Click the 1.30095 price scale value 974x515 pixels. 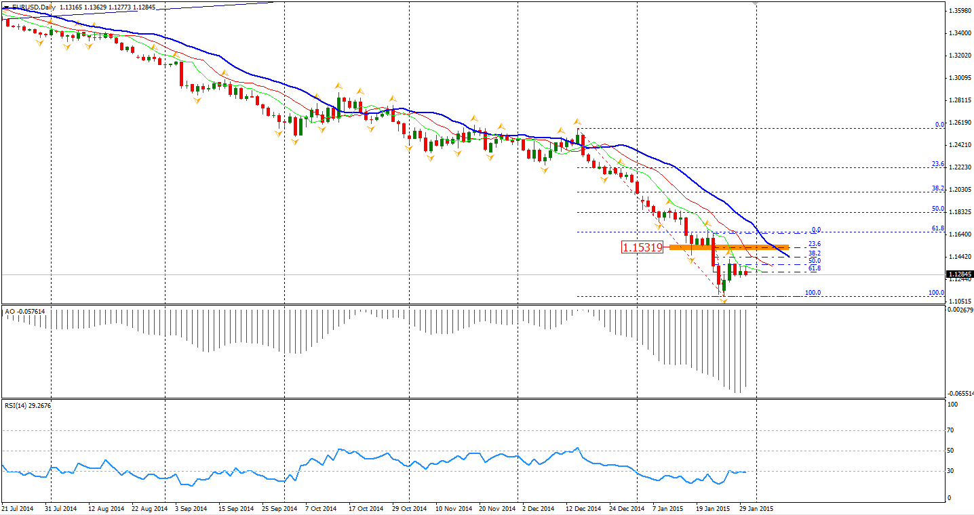coord(959,78)
